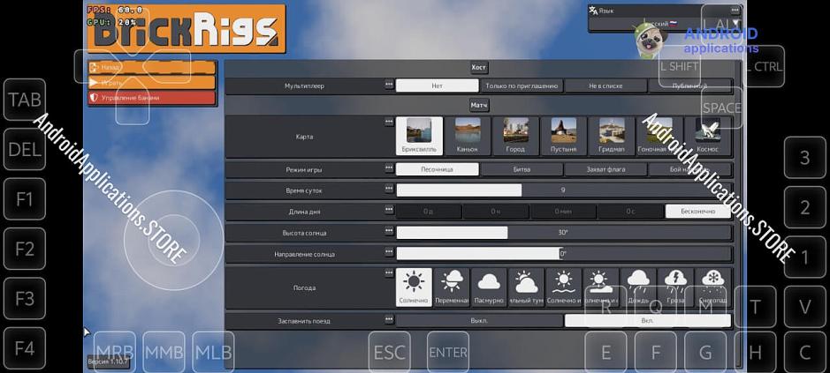Tap the TAB virtual key
830x373 pixels.
(x=25, y=100)
